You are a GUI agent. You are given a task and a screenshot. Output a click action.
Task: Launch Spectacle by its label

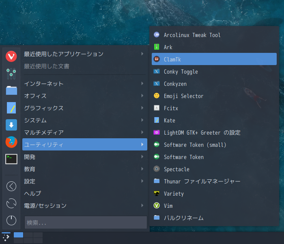pos(176,169)
